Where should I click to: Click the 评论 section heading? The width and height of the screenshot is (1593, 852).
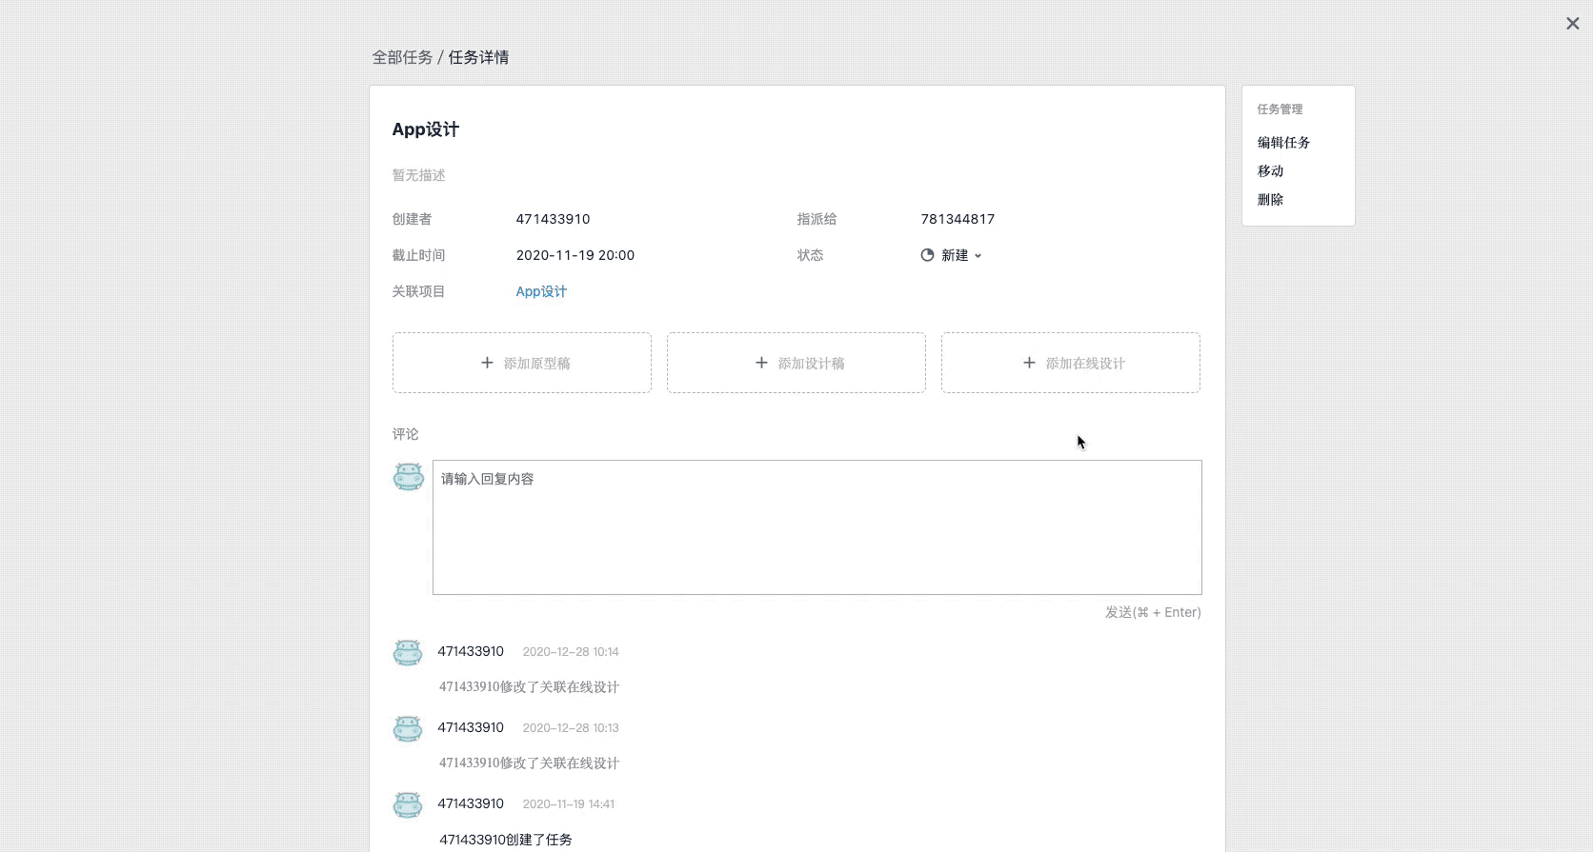(406, 434)
